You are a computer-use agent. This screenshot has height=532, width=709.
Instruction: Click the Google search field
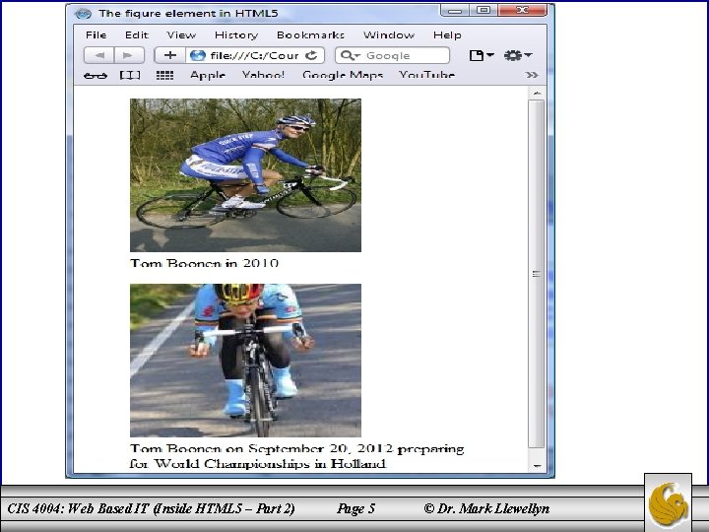click(393, 55)
